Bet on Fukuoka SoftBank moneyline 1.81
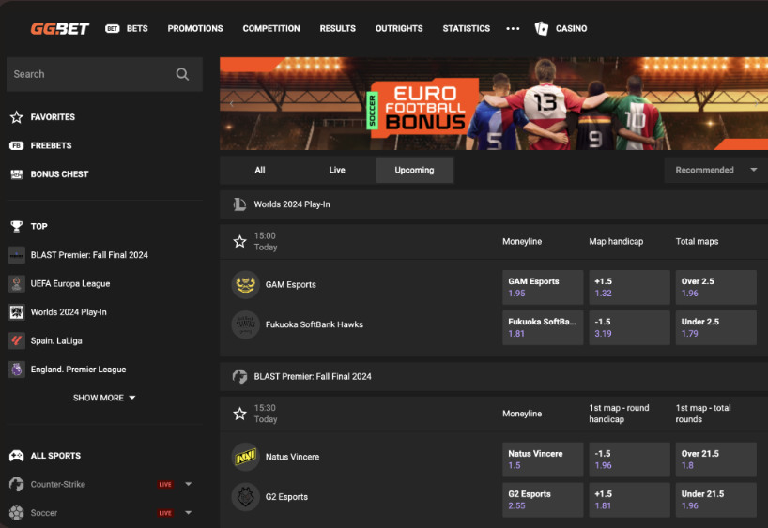The width and height of the screenshot is (768, 528). click(x=543, y=327)
